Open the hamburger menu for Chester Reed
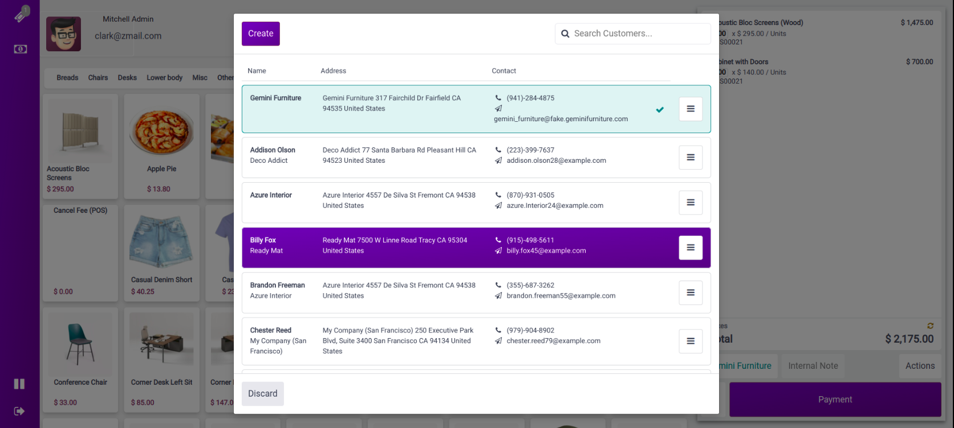 click(691, 341)
